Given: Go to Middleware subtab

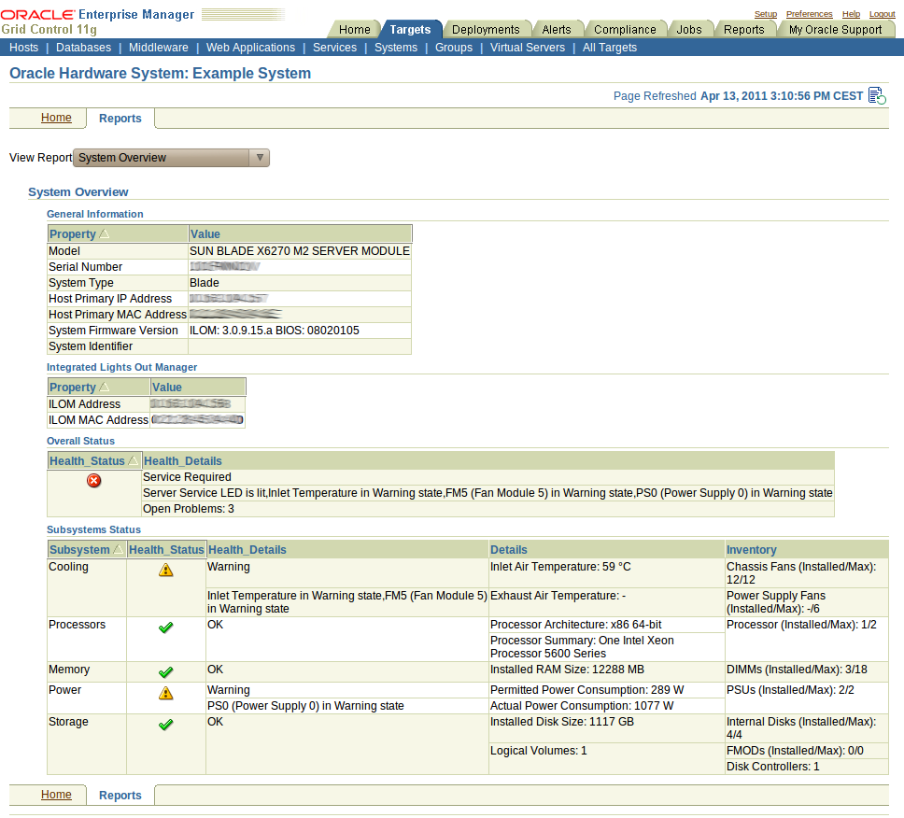Looking at the screenshot, I should tap(159, 48).
